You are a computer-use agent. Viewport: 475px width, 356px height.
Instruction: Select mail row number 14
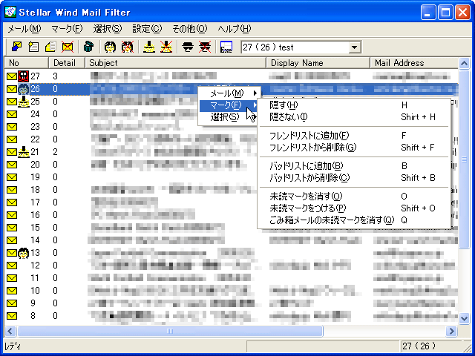tap(232, 240)
